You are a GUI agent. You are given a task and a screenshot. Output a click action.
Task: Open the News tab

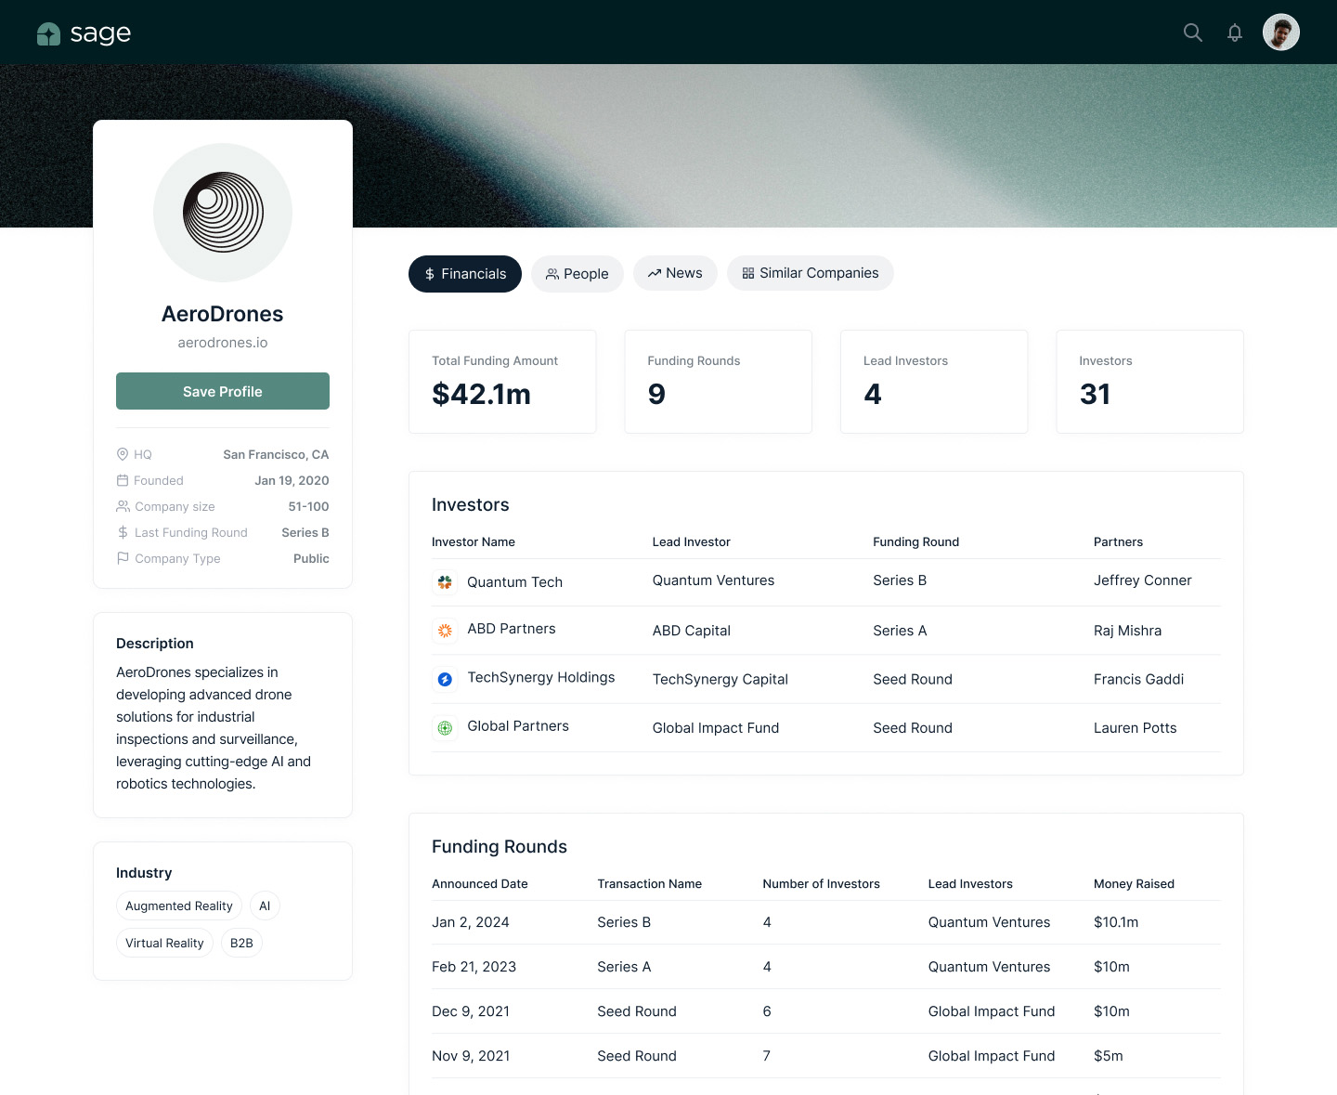(x=675, y=273)
